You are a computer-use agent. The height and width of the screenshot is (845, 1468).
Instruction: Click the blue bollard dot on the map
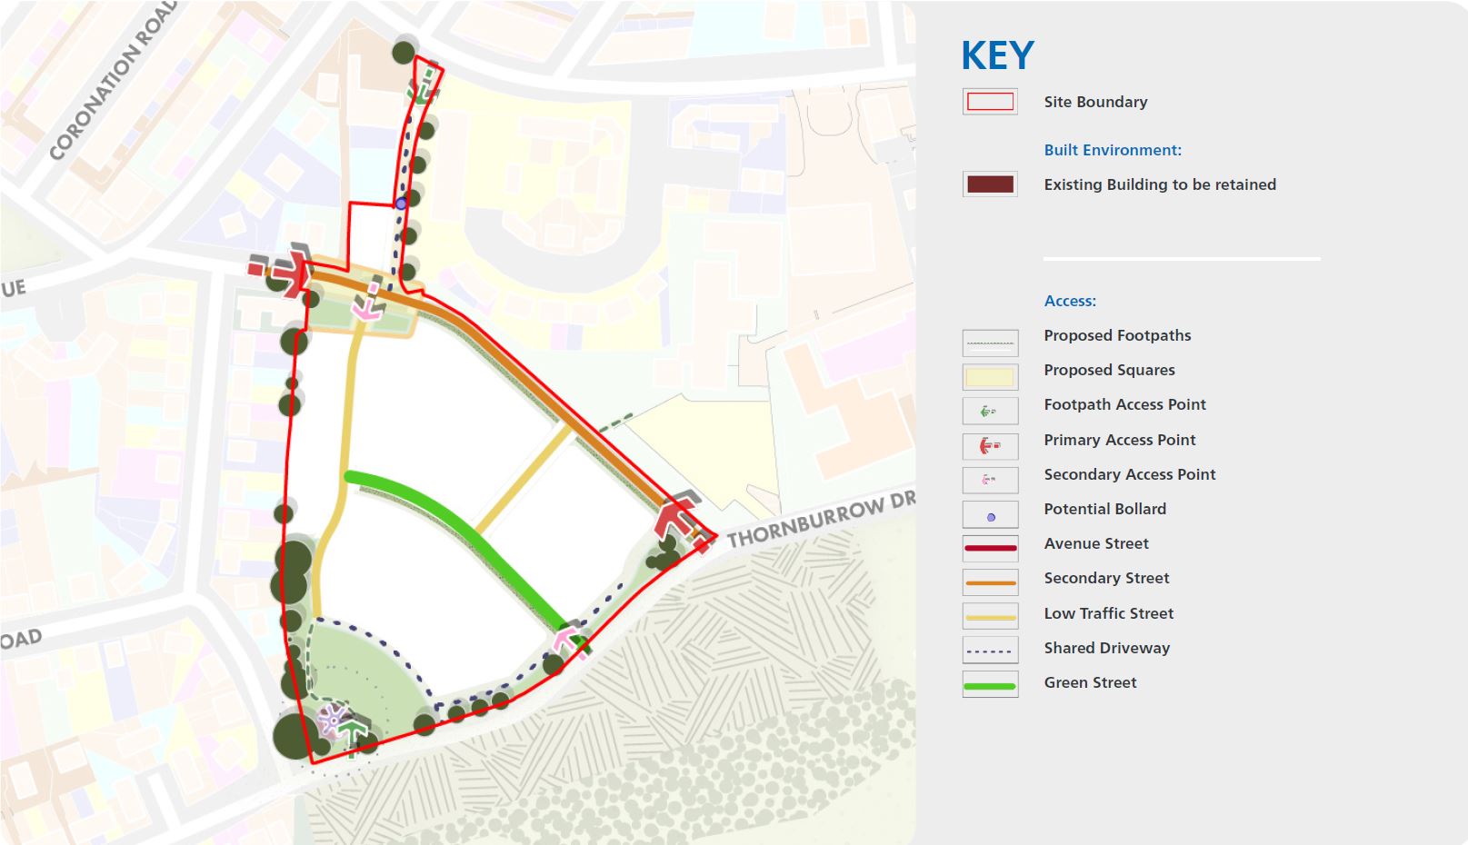(401, 204)
